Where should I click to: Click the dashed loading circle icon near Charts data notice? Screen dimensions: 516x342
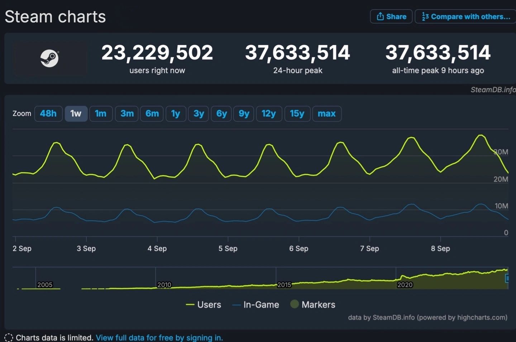click(8, 337)
